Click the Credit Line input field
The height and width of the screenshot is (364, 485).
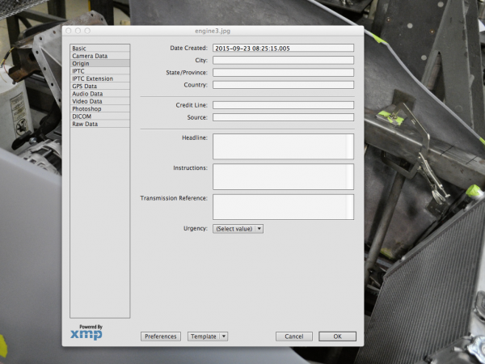point(283,105)
